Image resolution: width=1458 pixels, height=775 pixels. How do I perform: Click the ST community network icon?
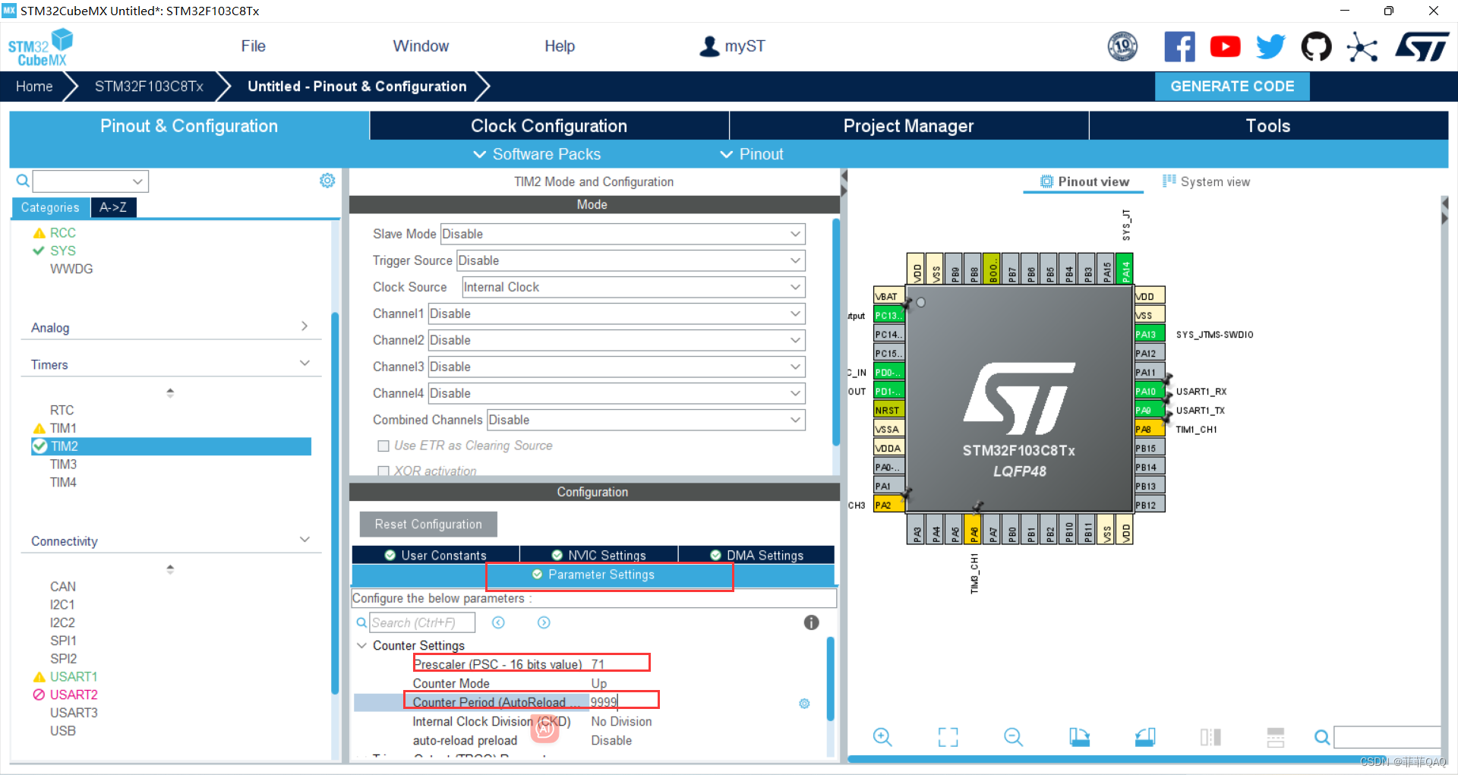(x=1362, y=47)
